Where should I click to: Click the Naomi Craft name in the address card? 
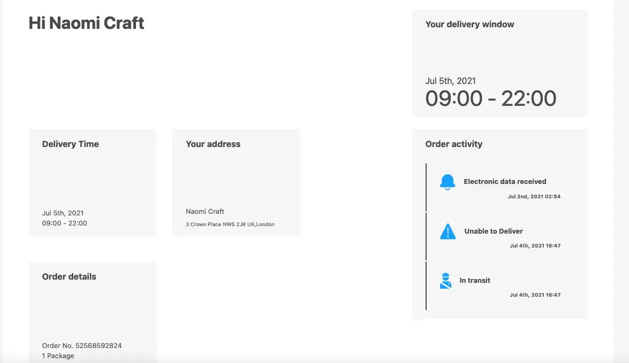pyautogui.click(x=205, y=211)
